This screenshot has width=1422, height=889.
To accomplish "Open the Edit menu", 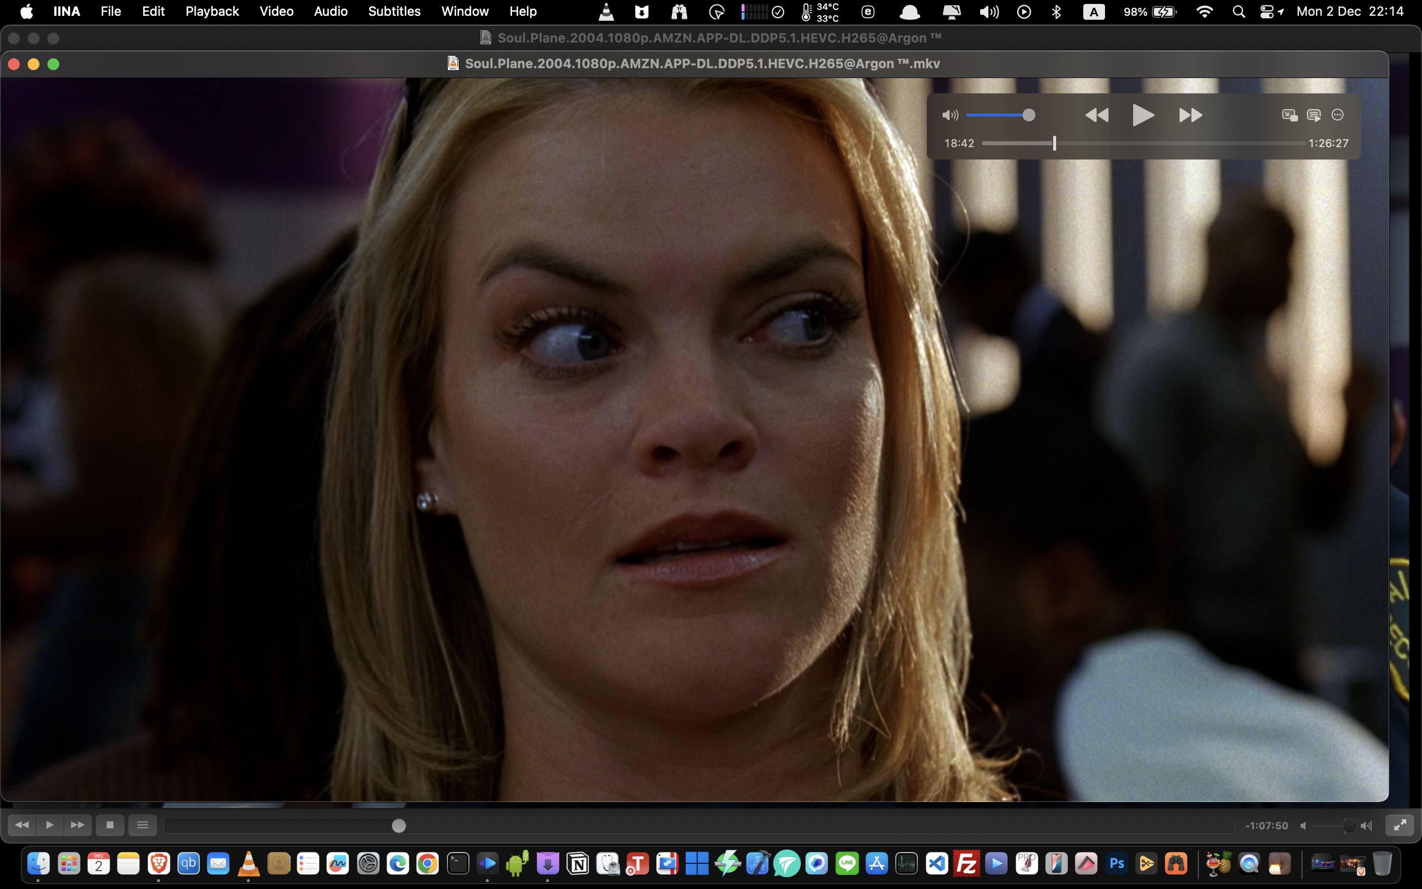I will pos(154,11).
